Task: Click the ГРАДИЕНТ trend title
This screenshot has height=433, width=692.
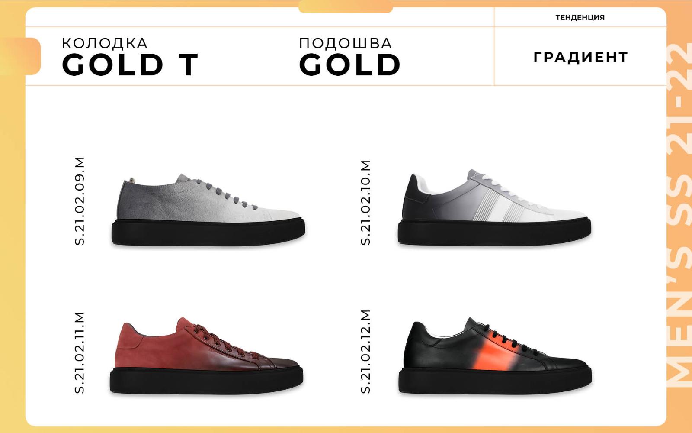Action: (580, 57)
